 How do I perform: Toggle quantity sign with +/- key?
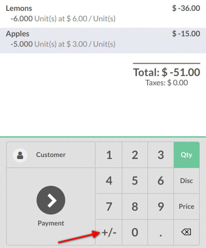pyautogui.click(x=109, y=232)
